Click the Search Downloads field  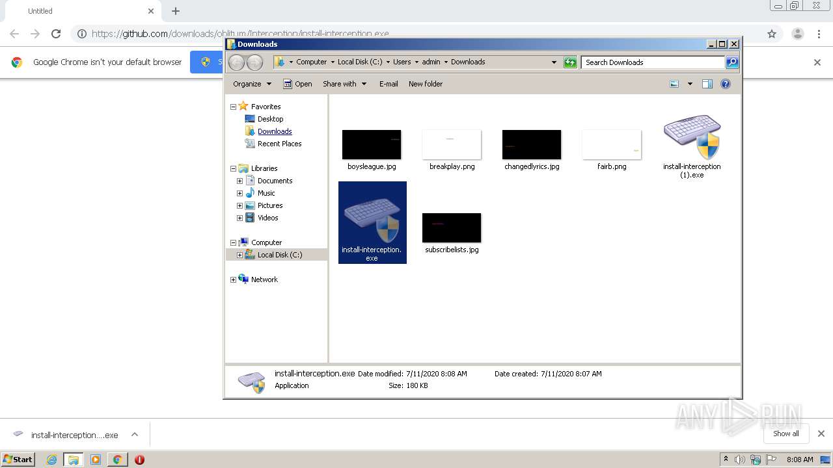pos(653,62)
